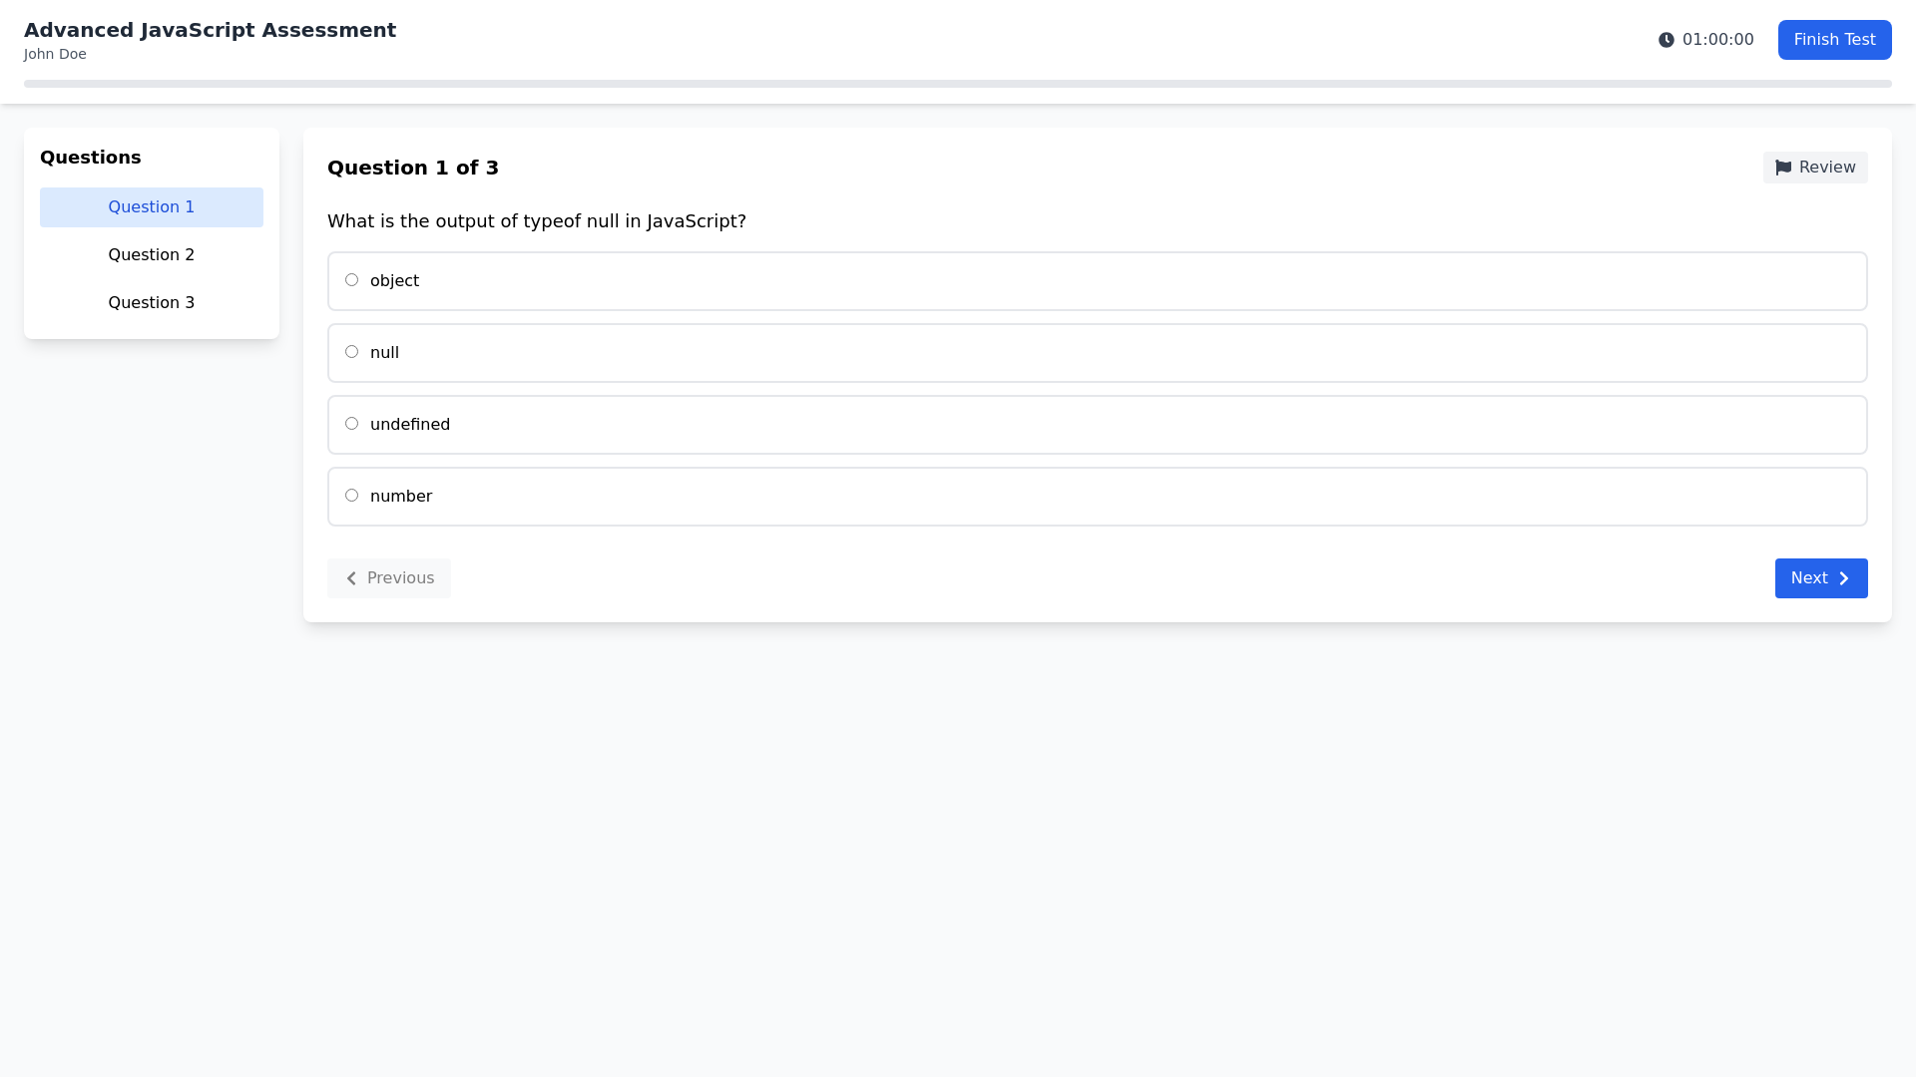Click the 'John Doe' candidate name
The width and height of the screenshot is (1916, 1077).
(55, 54)
